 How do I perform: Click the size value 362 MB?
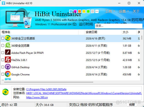tap(127, 38)
